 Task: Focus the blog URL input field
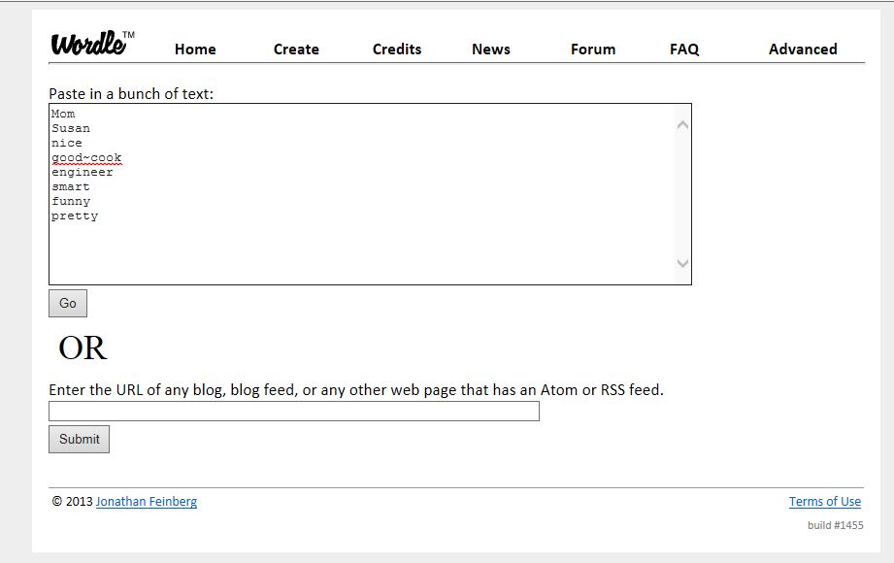[293, 412]
